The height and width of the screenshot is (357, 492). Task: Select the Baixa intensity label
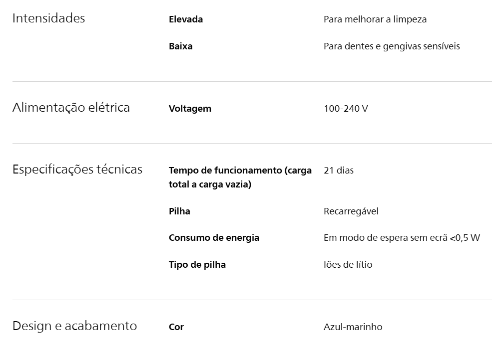click(180, 46)
